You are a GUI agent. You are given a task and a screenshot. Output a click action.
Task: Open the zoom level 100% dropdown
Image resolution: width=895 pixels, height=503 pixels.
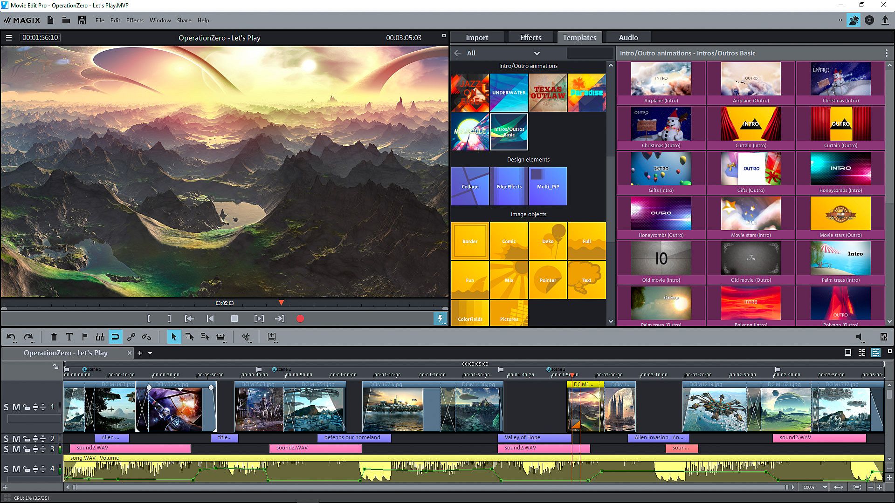[825, 487]
